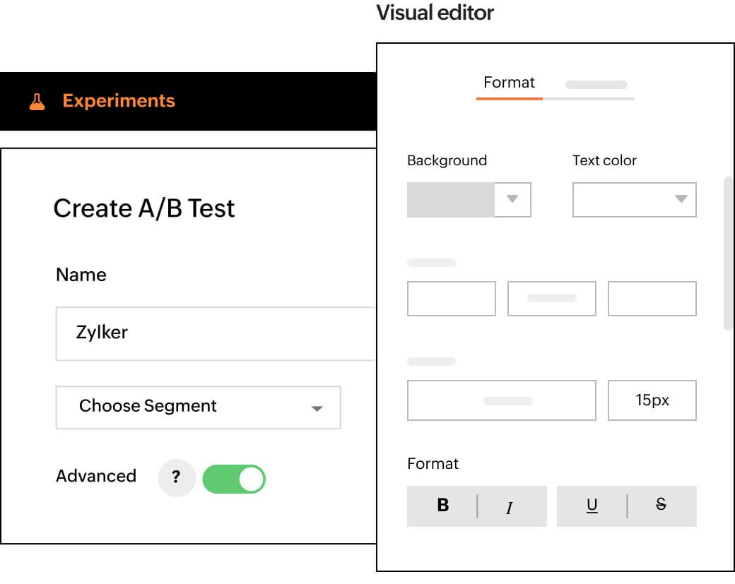Screen dimensions: 735x584
Task: Apply italic text formatting
Action: 509,507
